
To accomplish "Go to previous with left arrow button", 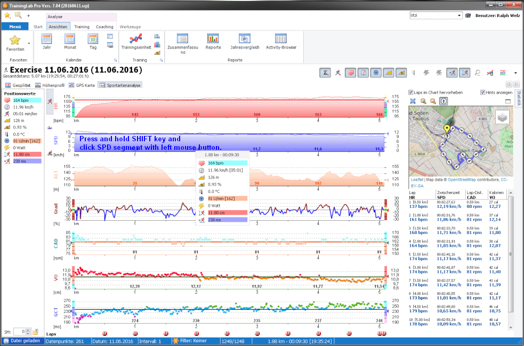I will (x=509, y=84).
